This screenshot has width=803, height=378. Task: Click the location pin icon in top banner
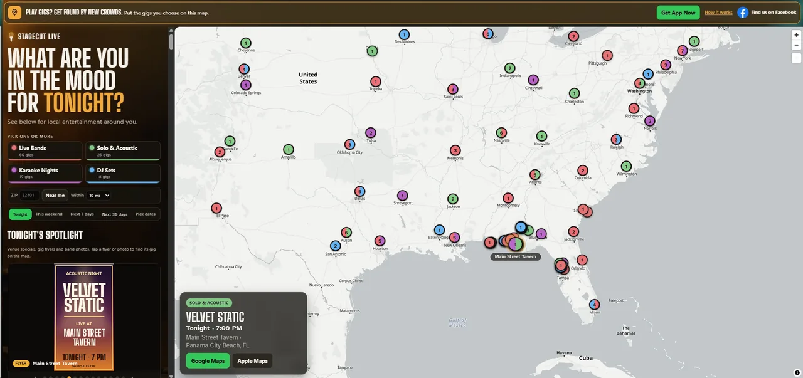[x=14, y=12]
